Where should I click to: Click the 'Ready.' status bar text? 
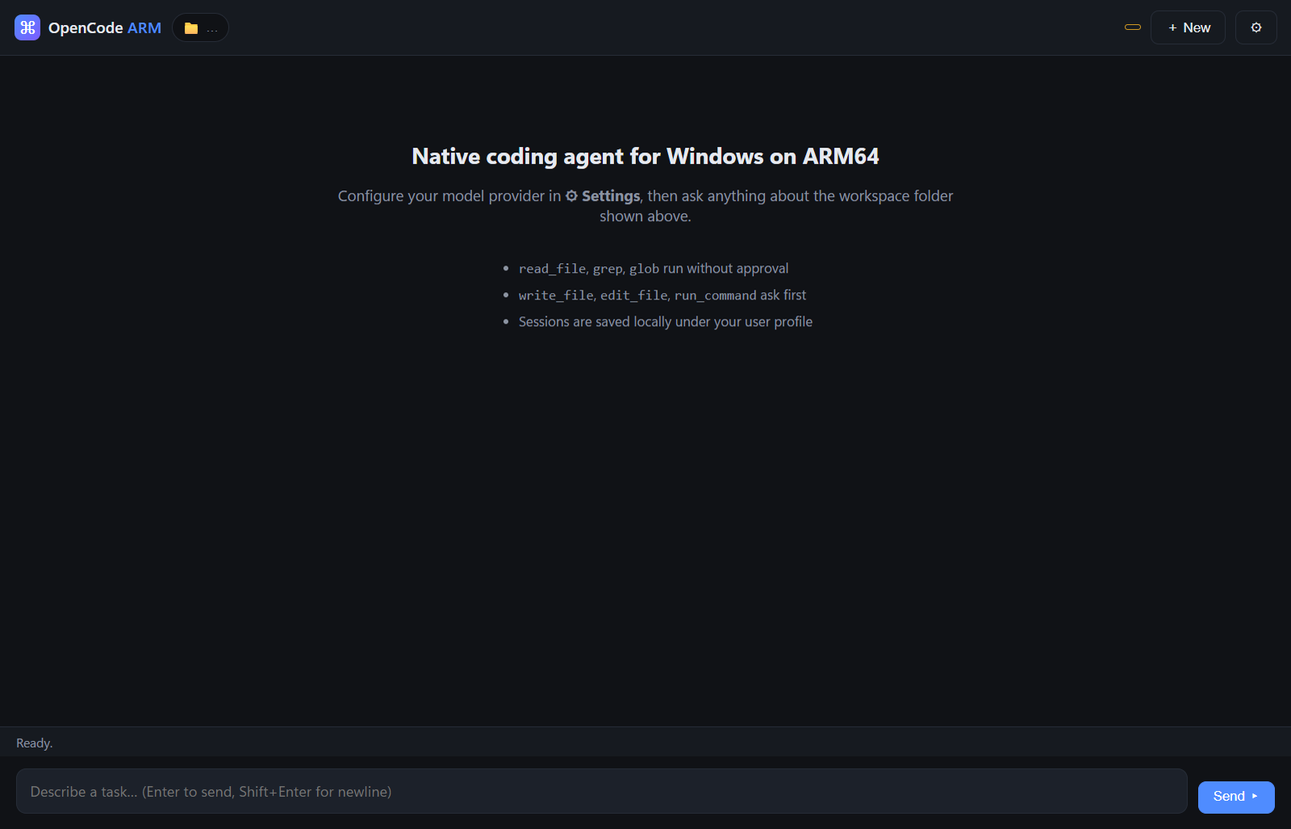click(35, 743)
